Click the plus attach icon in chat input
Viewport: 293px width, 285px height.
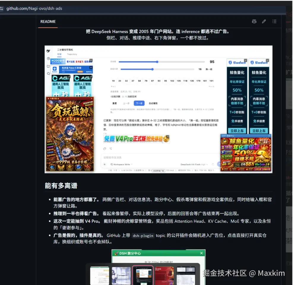pos(104,164)
